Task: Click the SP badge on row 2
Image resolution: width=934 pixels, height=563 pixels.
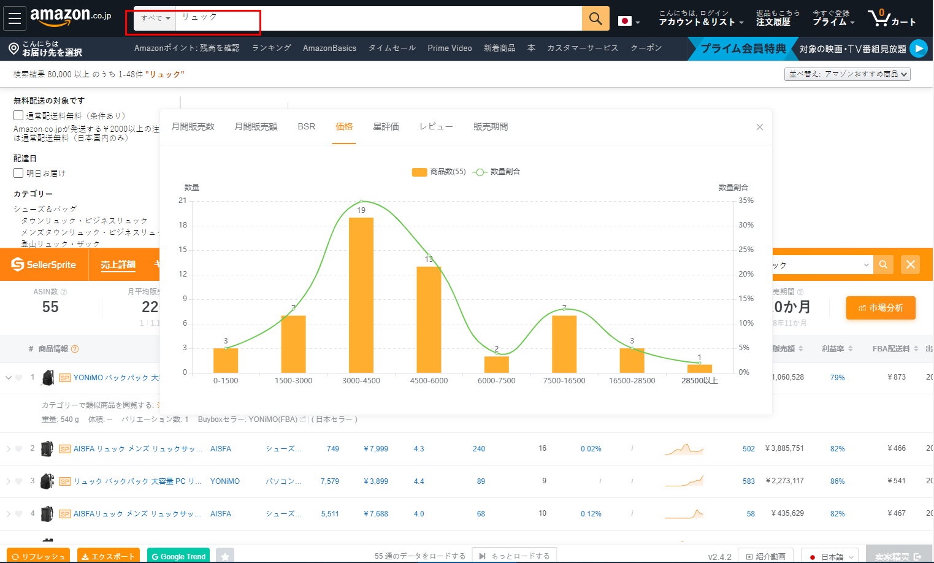Action: click(x=64, y=449)
